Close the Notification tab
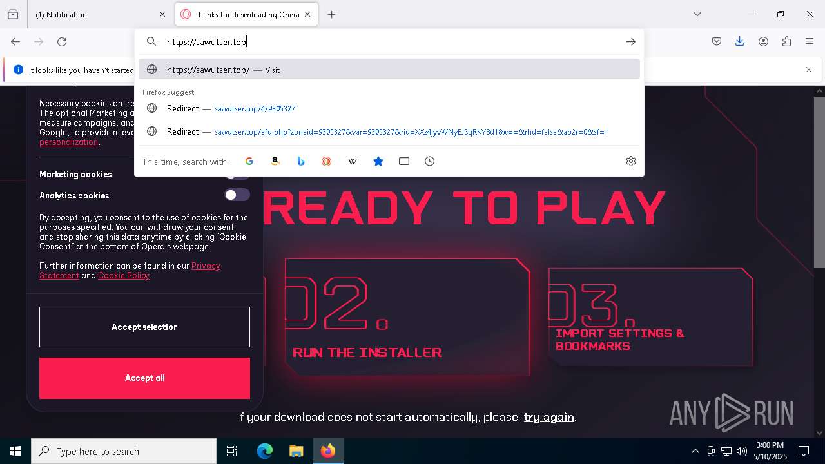 click(x=162, y=14)
